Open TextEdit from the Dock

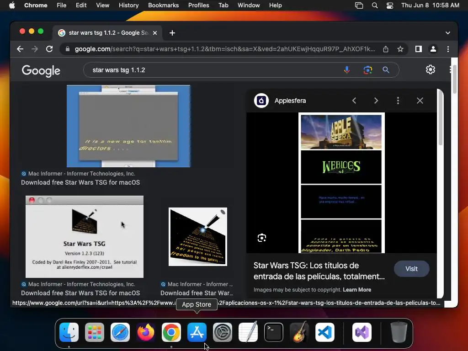(x=248, y=332)
